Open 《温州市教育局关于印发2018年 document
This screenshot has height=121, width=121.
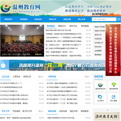pos(61,118)
